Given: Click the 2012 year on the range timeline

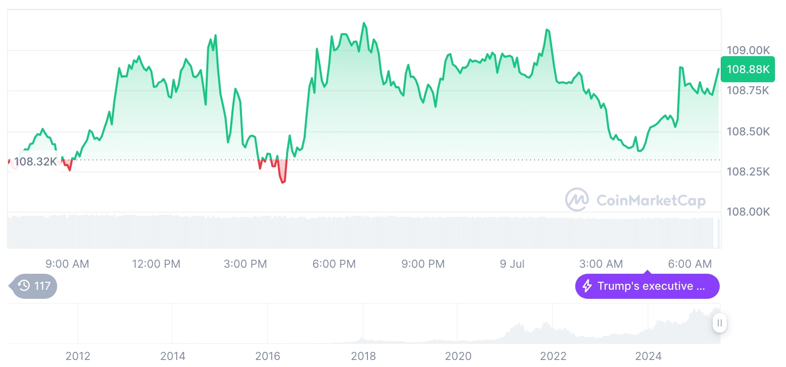Looking at the screenshot, I should point(78,356).
